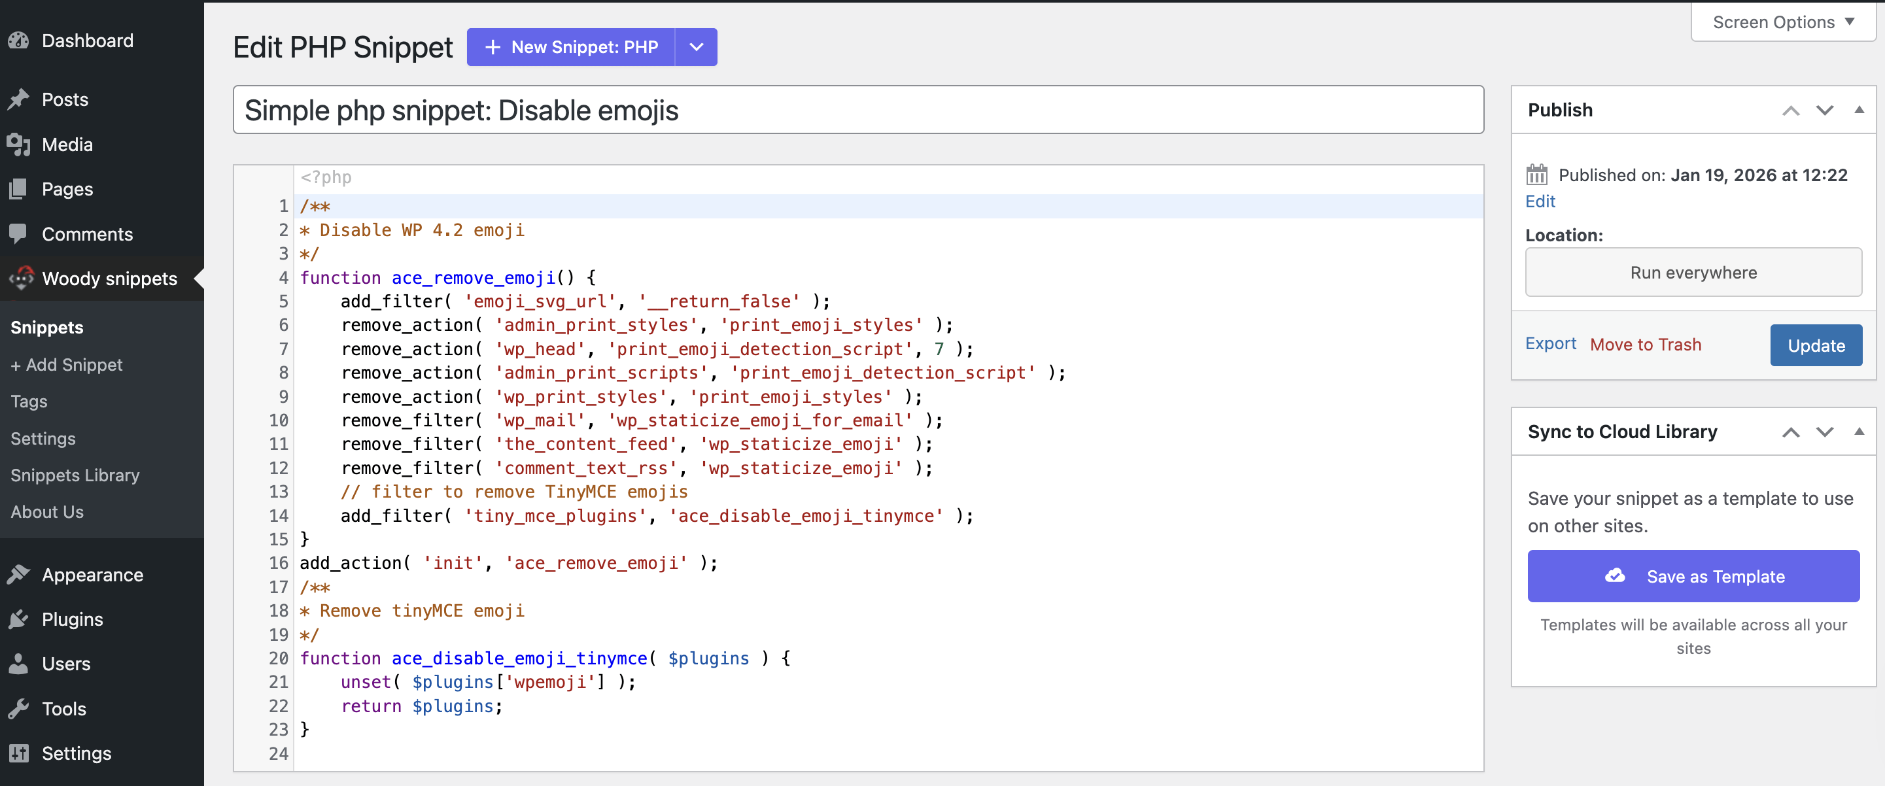Click the snippet title input field

tap(857, 111)
